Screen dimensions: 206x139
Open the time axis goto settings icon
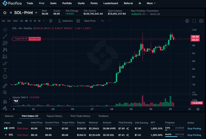click(x=198, y=109)
